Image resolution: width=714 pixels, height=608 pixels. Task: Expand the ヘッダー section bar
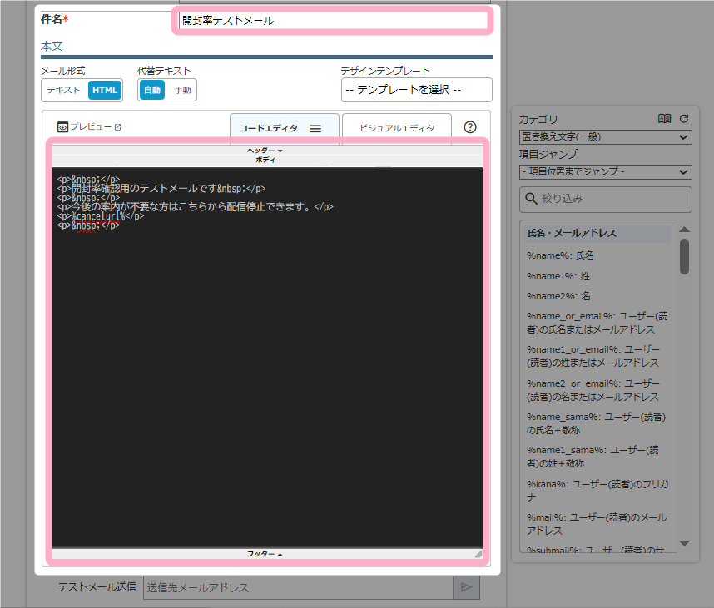click(x=266, y=151)
